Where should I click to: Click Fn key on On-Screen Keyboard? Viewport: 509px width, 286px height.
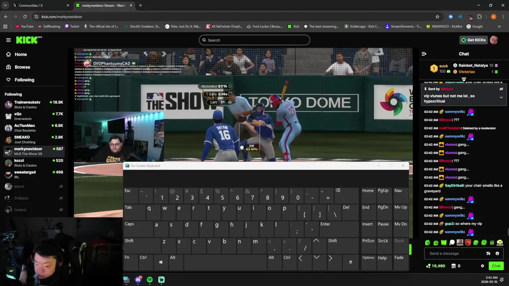point(130,262)
